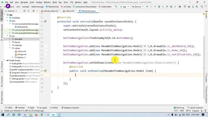Toggle the Emulator side tab on right edge
This screenshot has width=208, height=117.
pos(206,78)
